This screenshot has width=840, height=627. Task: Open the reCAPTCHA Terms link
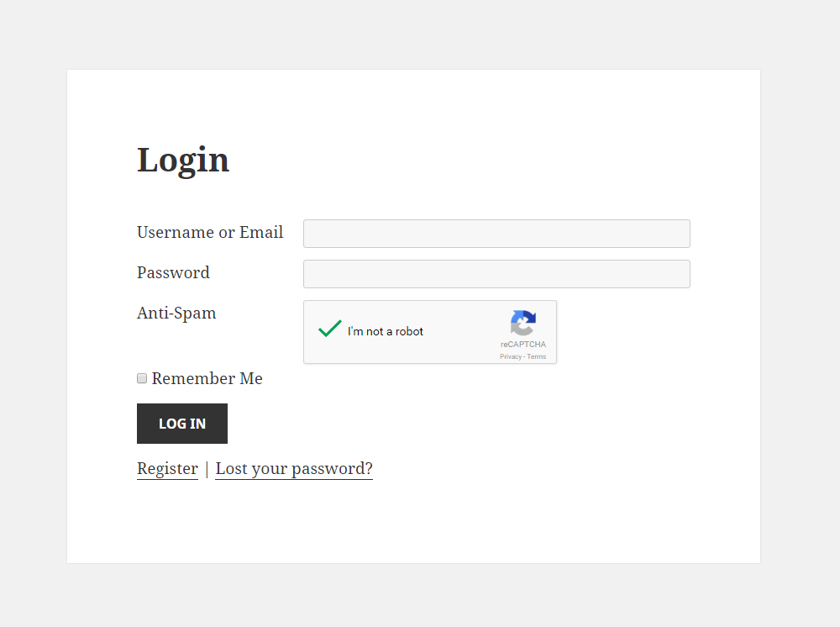pos(537,357)
